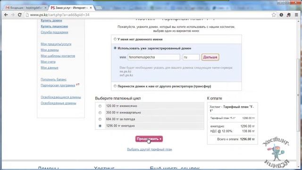302x170 pixels.
Task: Reload the page with refresh icon
Action: [19, 15]
